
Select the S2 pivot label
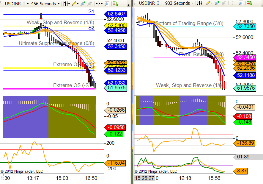coord(91,28)
